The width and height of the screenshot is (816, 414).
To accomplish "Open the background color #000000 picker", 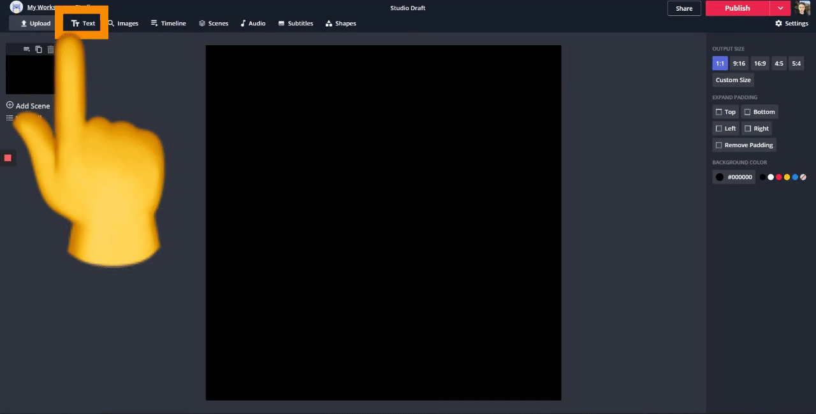I will point(734,177).
